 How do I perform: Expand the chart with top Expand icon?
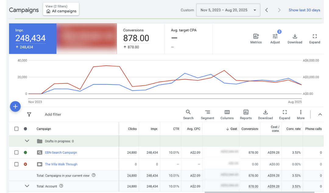[315, 37]
